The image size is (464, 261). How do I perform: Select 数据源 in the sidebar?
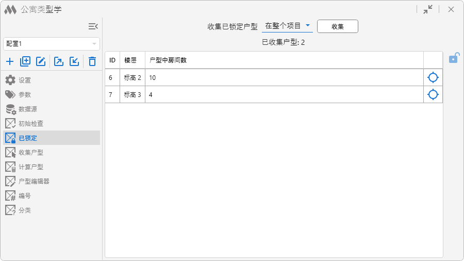[27, 109]
